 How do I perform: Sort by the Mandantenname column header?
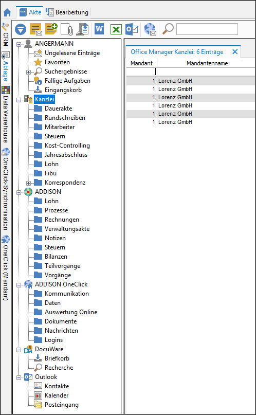[207, 63]
